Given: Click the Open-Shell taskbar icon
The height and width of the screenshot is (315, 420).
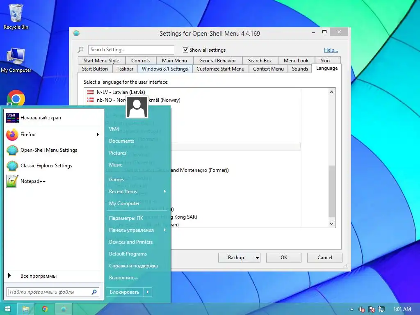Looking at the screenshot, I should [64, 309].
